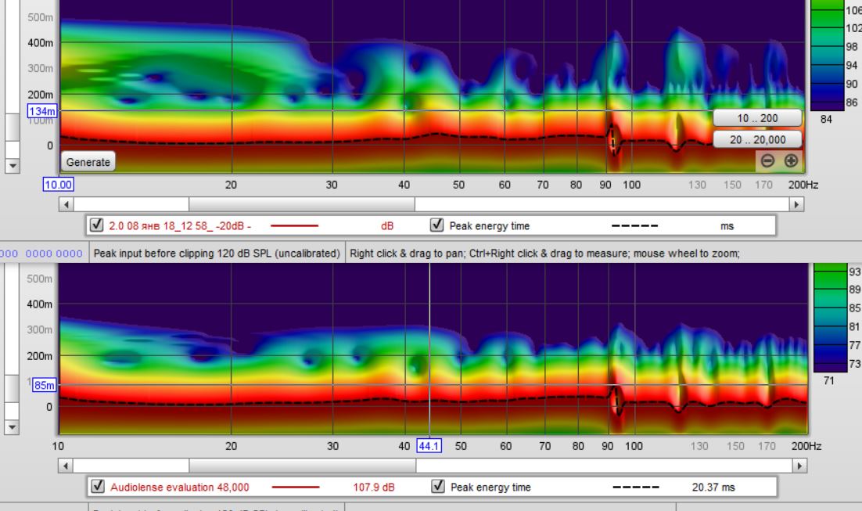Click the 2.0 08 янв 18_12 58_ -20dB label
Image resolution: width=862 pixels, height=511 pixels.
180,225
